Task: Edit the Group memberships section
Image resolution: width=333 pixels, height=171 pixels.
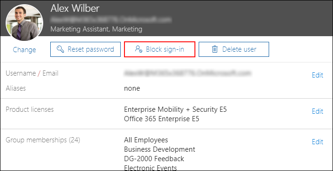Action: click(318, 142)
